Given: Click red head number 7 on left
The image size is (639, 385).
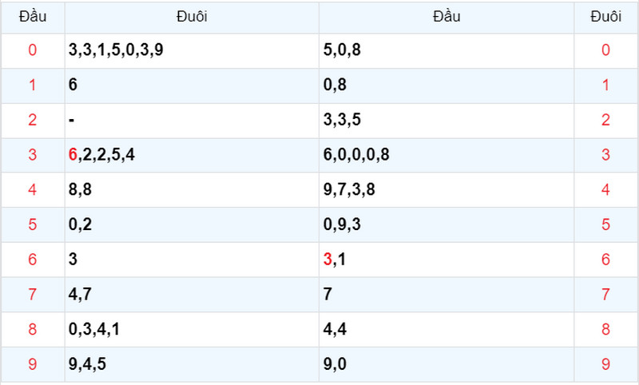Looking at the screenshot, I should (x=33, y=294).
